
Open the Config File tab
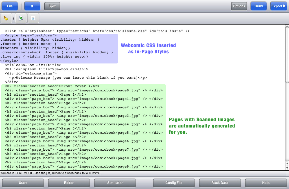coord(174,183)
